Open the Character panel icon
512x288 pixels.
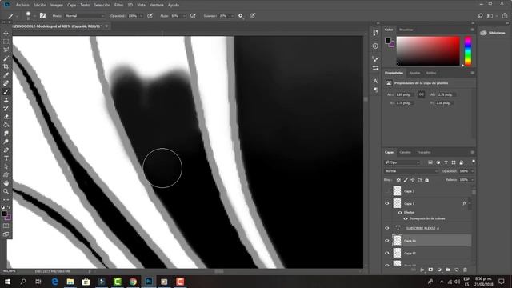(x=375, y=81)
